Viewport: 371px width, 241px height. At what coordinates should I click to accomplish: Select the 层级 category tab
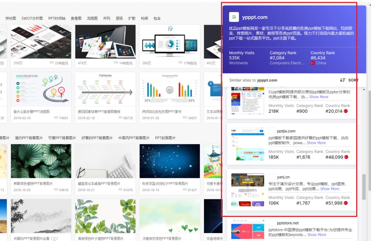pos(119,18)
